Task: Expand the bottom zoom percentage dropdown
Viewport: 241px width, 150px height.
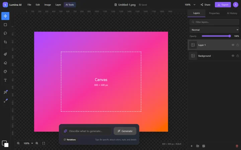Action: (x=28, y=143)
